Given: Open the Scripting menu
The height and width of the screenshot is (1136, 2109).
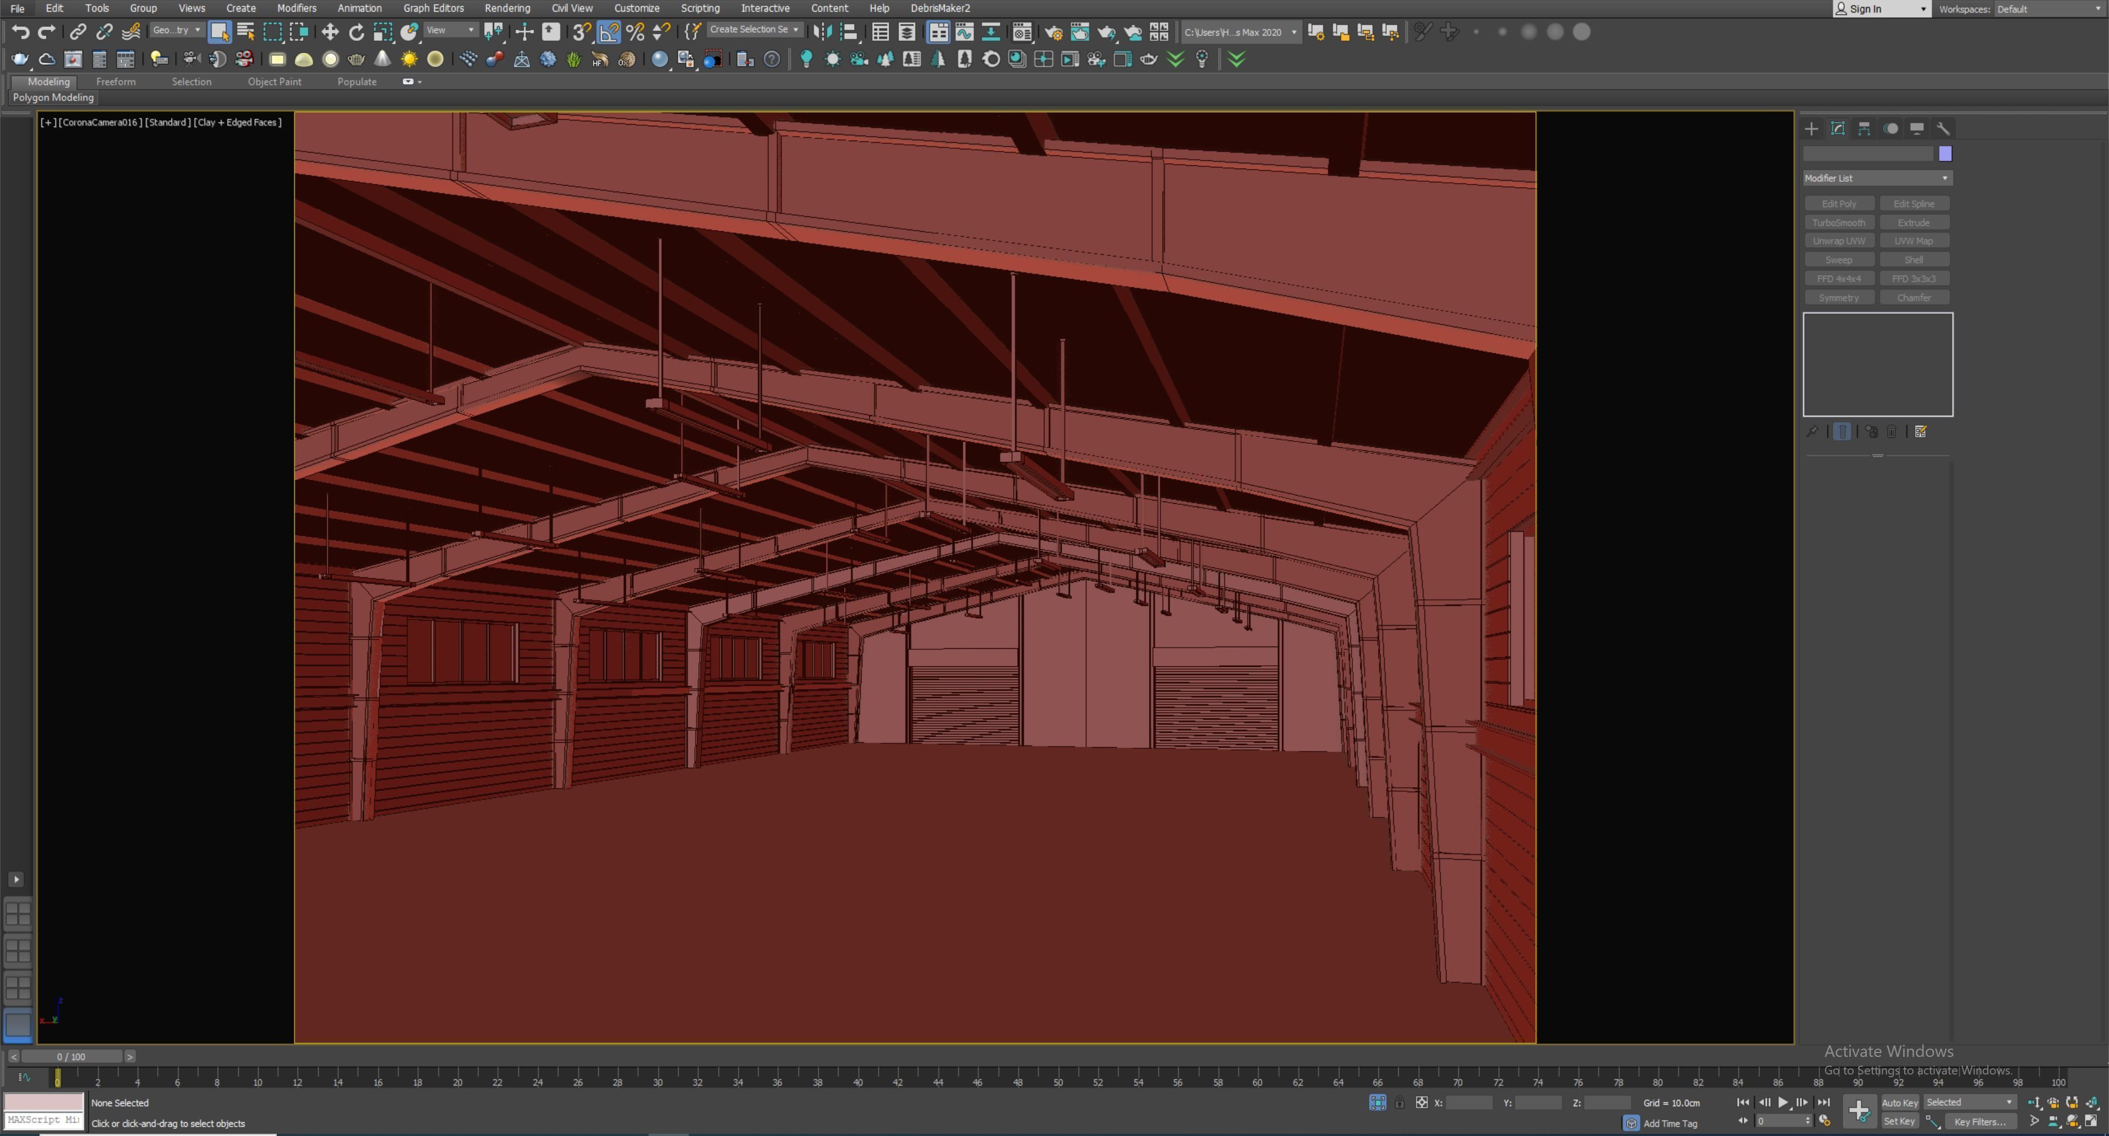Looking at the screenshot, I should [x=700, y=8].
